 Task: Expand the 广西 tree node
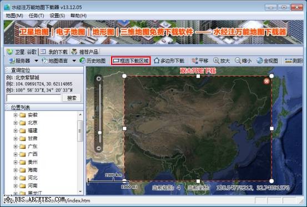coord(16,154)
